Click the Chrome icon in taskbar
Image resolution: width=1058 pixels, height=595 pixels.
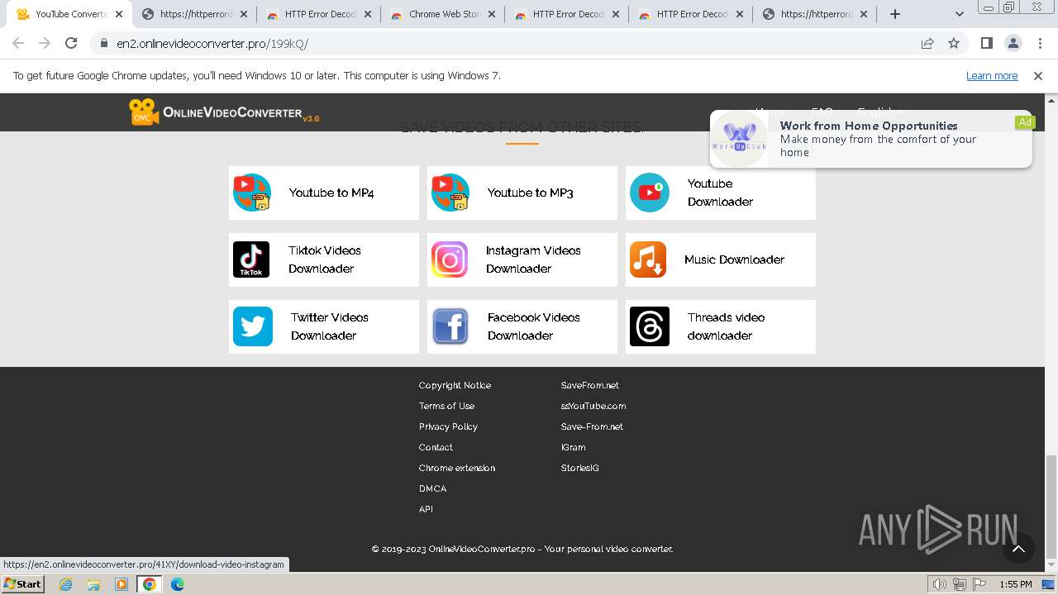pos(150,584)
